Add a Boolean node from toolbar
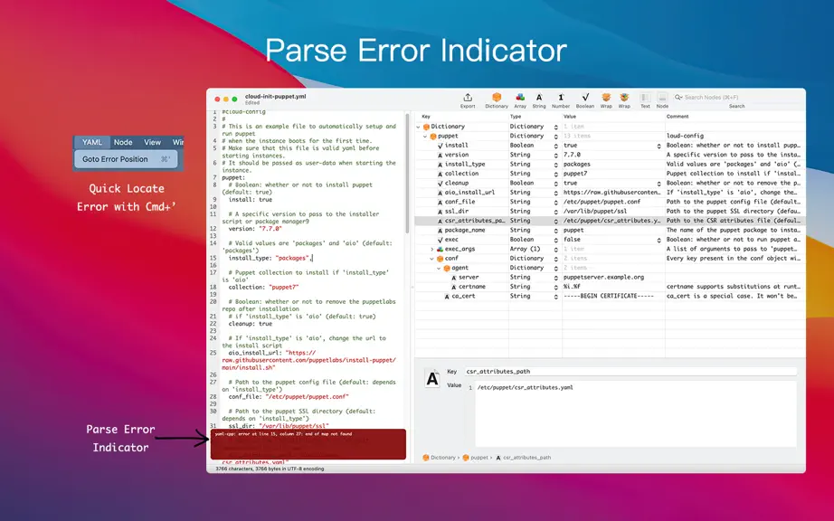Screen dimensions: 834x521 click(x=585, y=98)
